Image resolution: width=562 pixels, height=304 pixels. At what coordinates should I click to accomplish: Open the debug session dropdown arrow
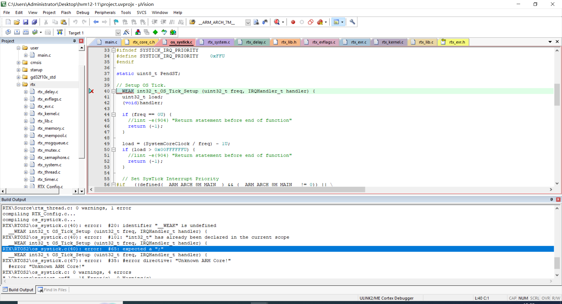click(x=283, y=22)
